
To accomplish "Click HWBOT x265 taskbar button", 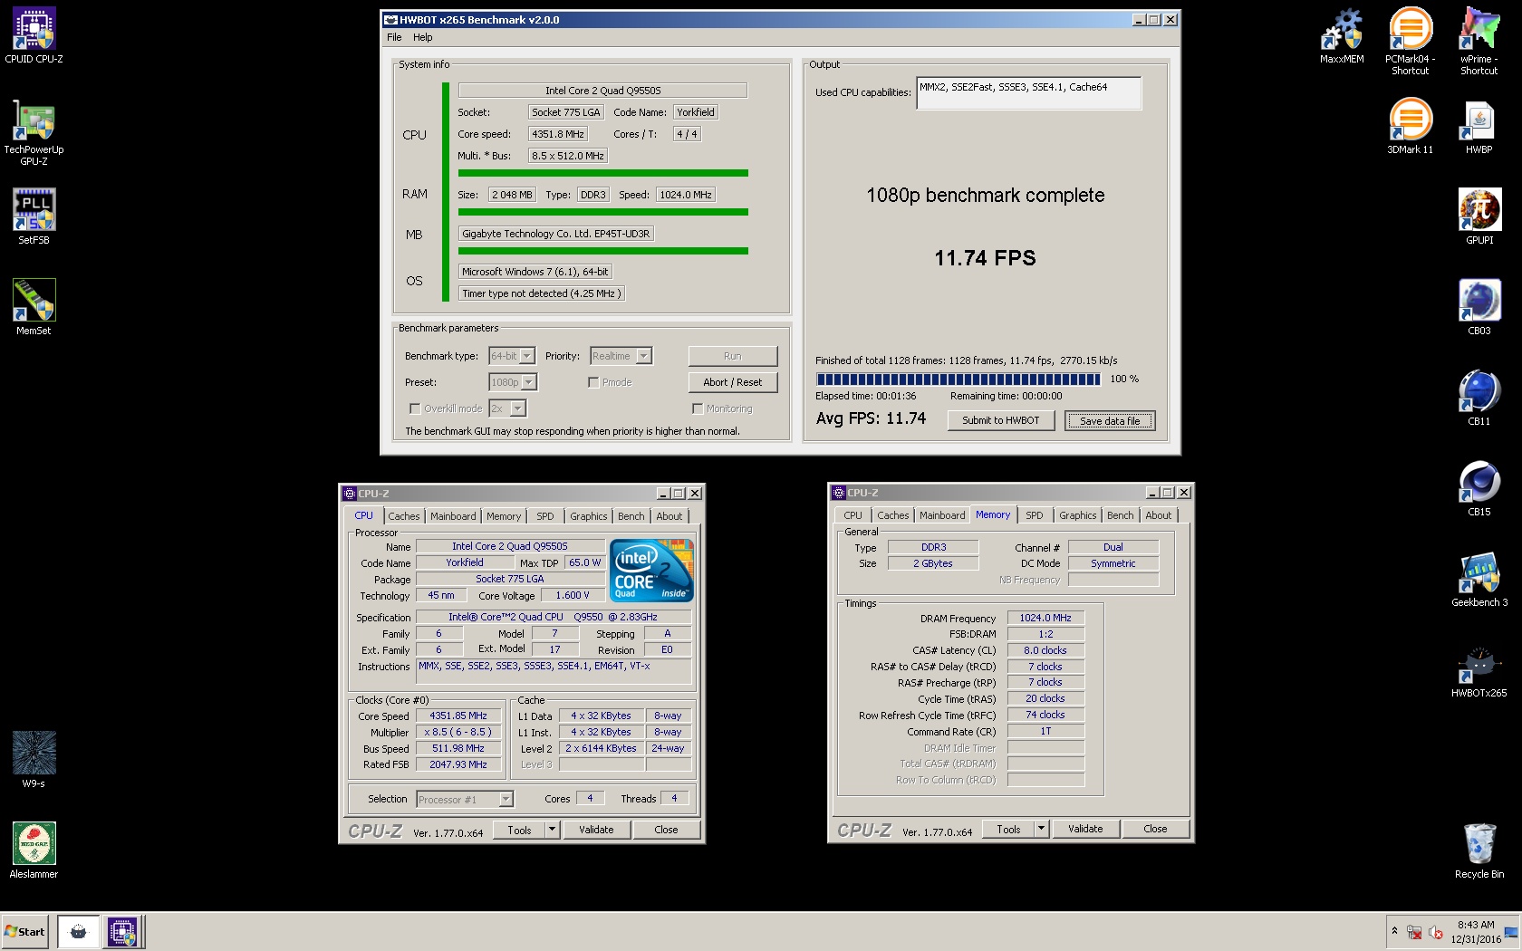I will (79, 931).
